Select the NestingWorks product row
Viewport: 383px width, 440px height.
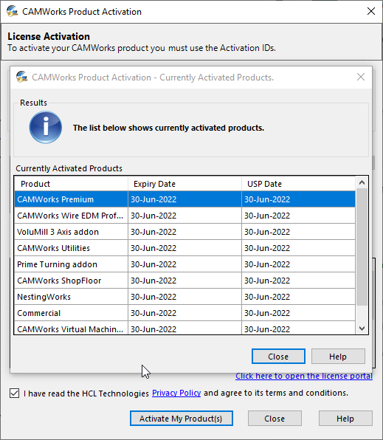(185, 297)
